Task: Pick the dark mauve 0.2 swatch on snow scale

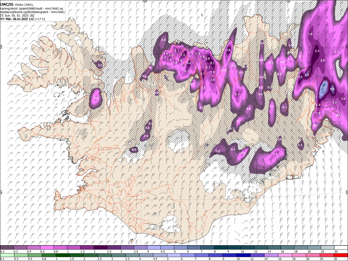Action: coord(7,248)
